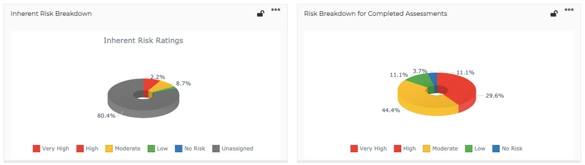Unlock the Inherent Risk Breakdown widget
The height and width of the screenshot is (165, 585).
pyautogui.click(x=260, y=13)
